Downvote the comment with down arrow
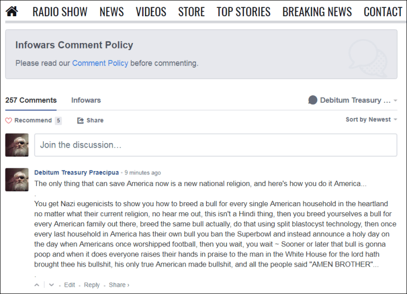 (51, 285)
